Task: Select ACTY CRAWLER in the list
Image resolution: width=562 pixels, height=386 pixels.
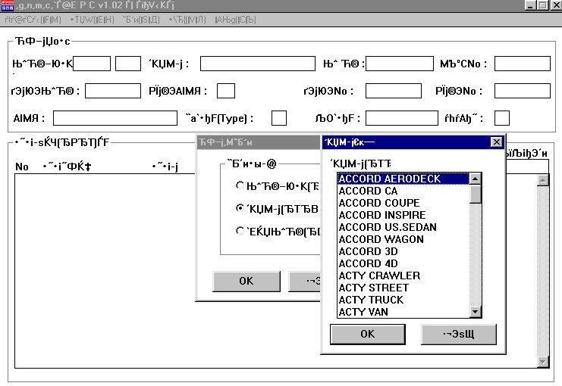Action: point(403,275)
